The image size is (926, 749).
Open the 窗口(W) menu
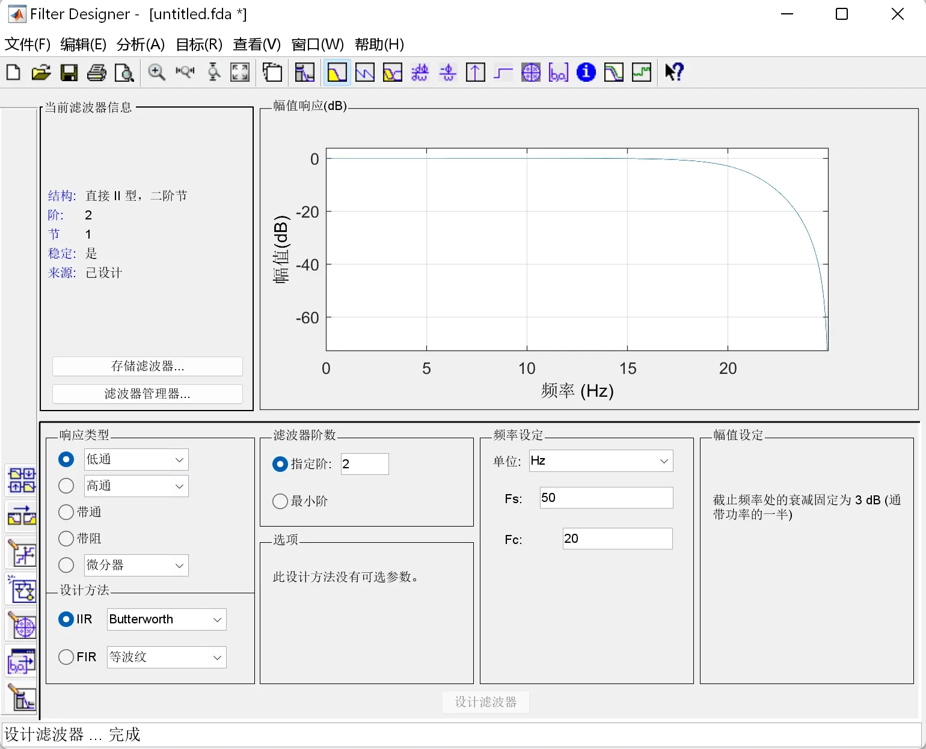[x=317, y=44]
